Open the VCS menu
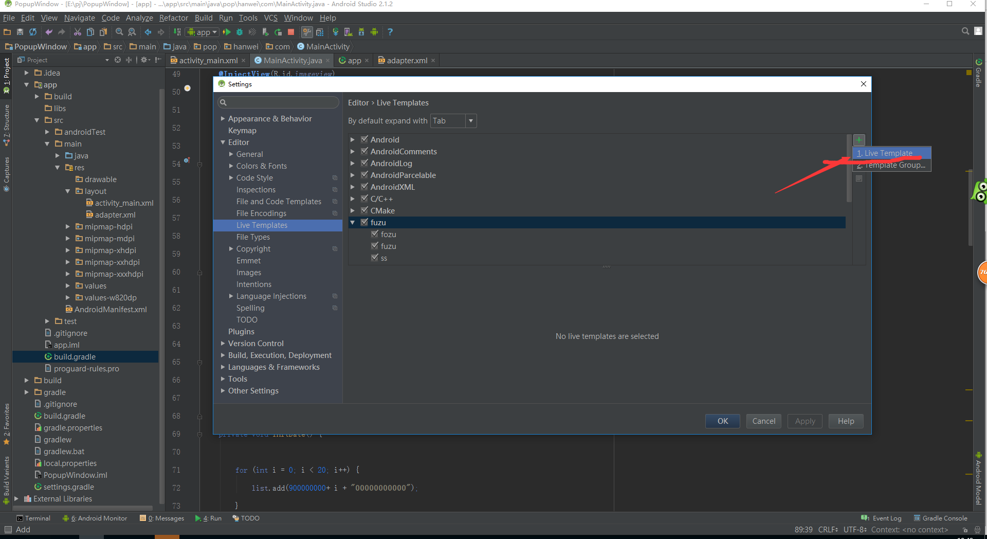 [271, 18]
